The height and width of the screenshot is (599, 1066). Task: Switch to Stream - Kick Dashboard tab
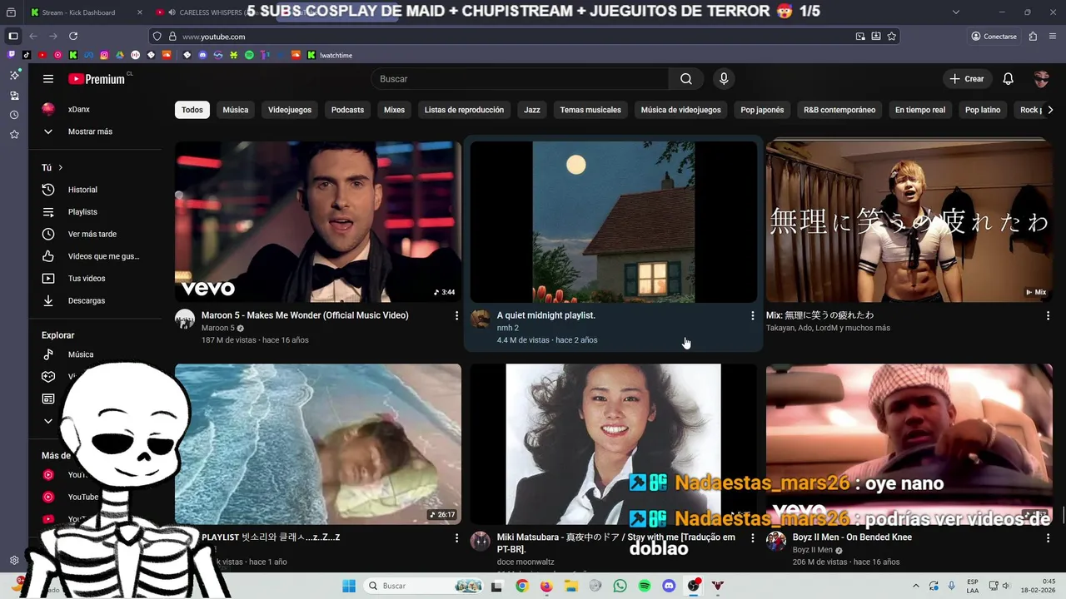(x=78, y=12)
